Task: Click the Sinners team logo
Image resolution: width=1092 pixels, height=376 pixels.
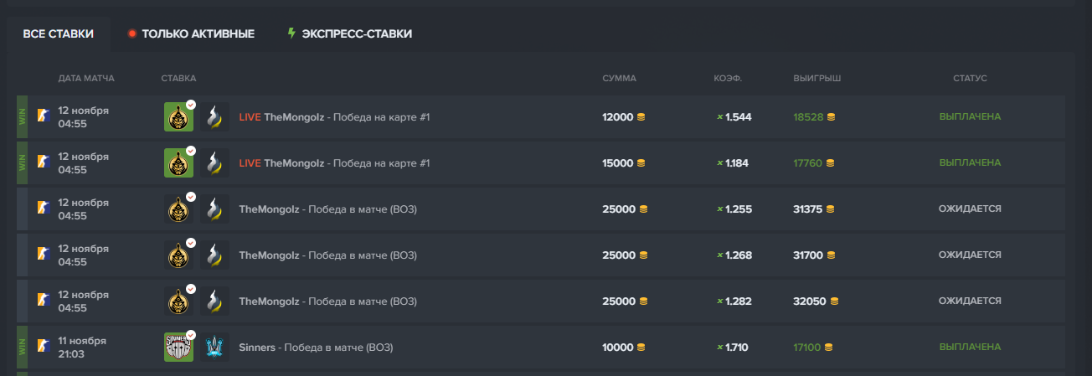Action: click(x=178, y=347)
